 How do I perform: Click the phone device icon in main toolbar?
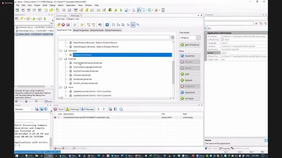(x=163, y=10)
